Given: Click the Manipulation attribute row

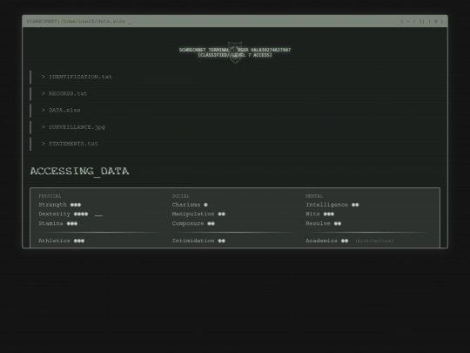Looking at the screenshot, I should pyautogui.click(x=198, y=214).
